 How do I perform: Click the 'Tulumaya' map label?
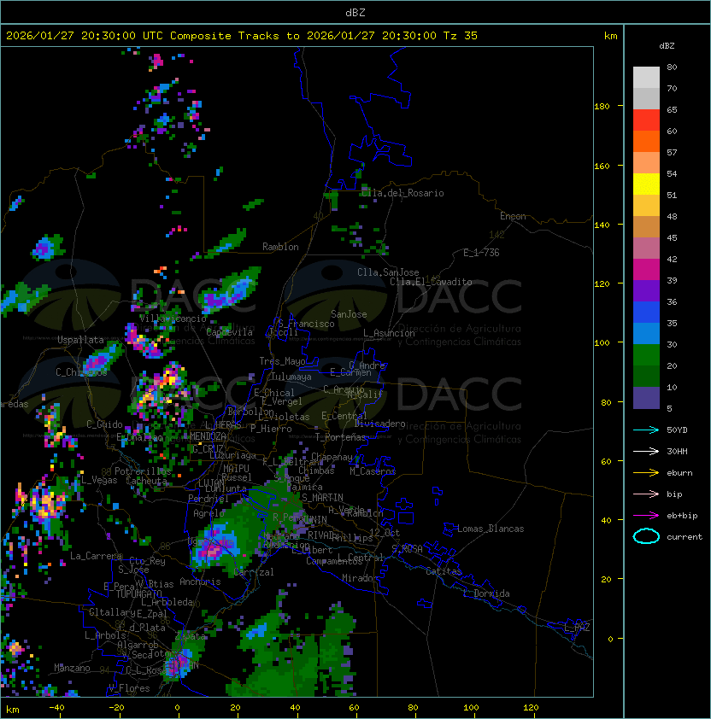tap(291, 377)
